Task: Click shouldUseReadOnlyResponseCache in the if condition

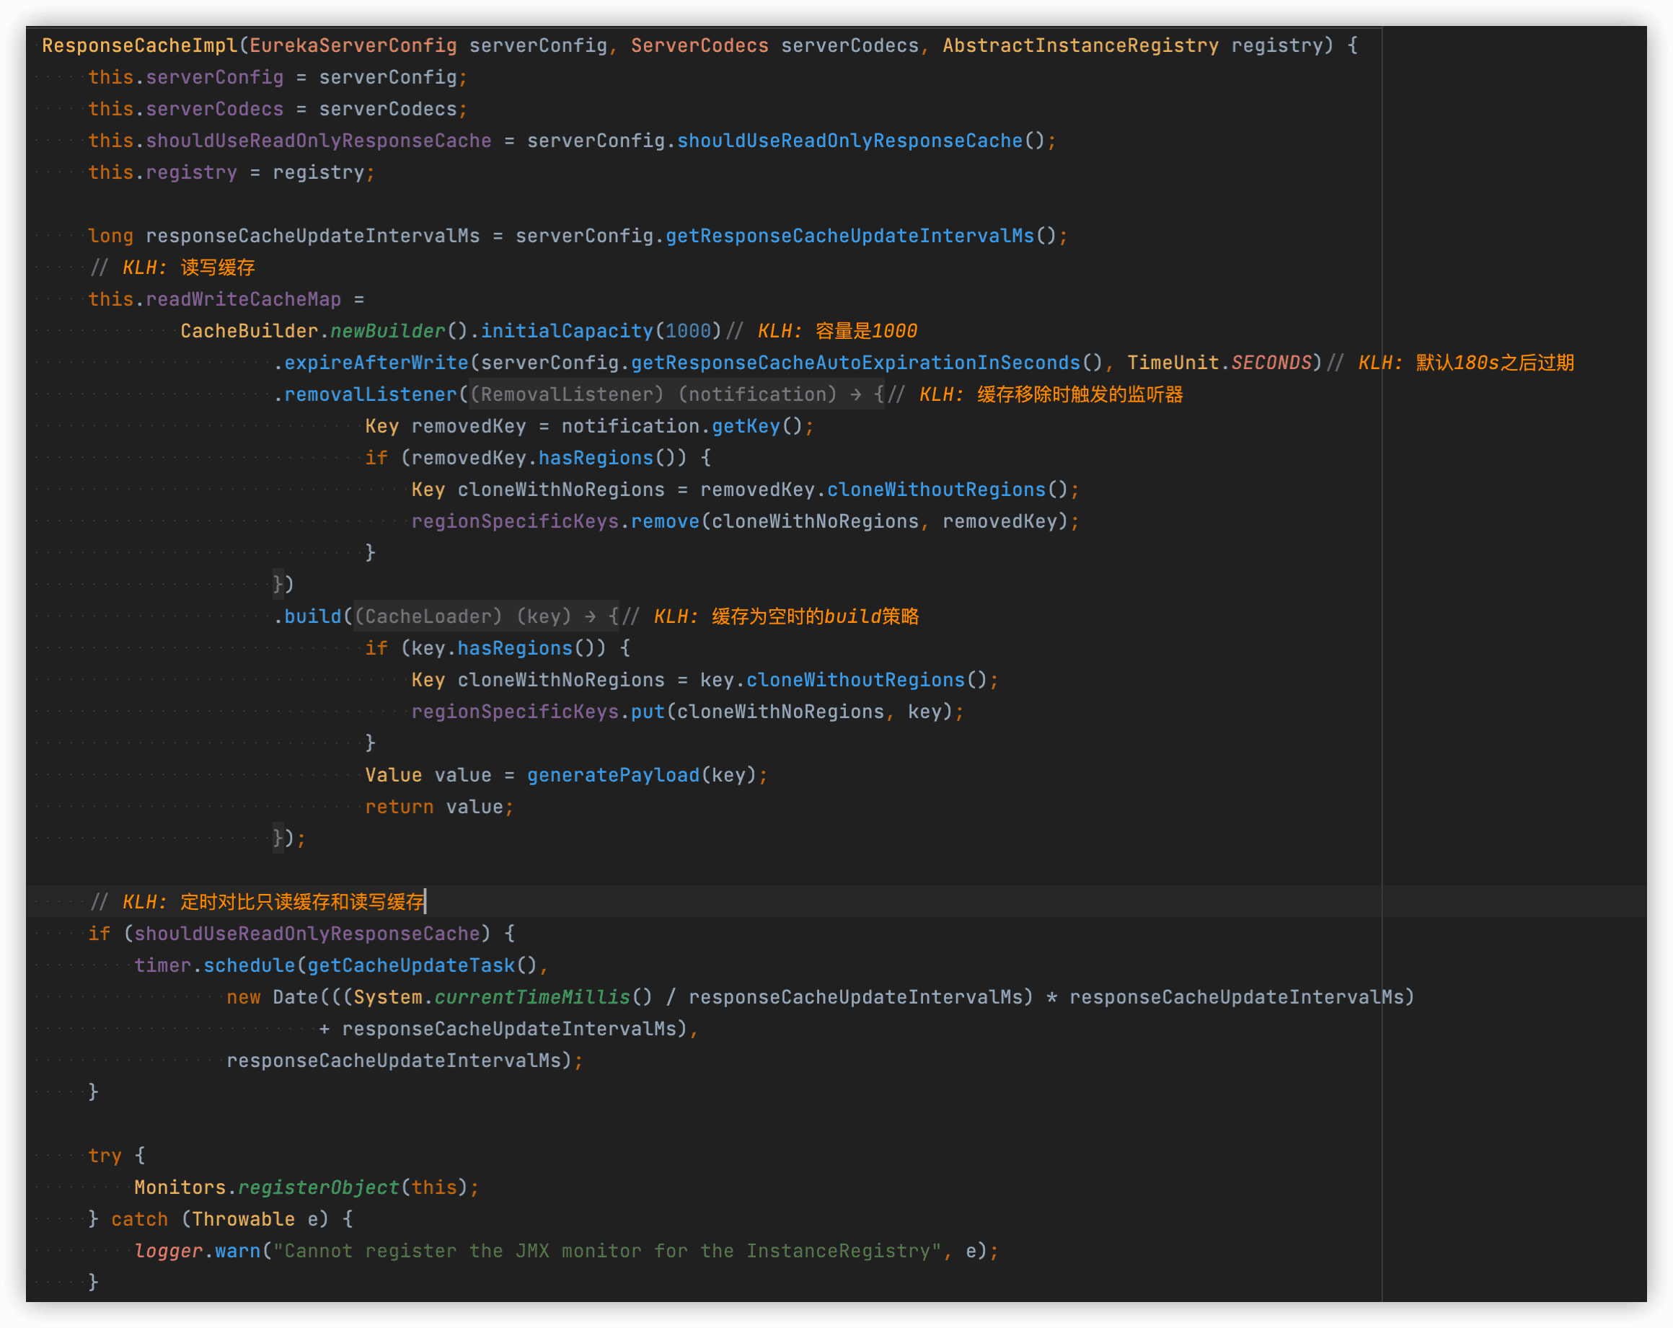Action: [x=307, y=934]
